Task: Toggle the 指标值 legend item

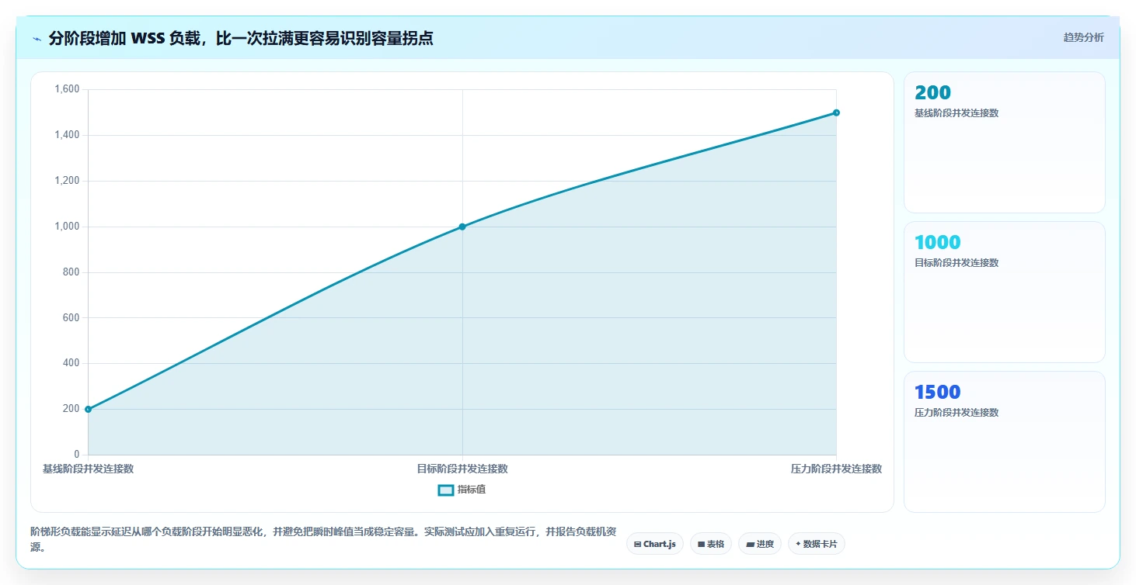Action: [x=462, y=490]
